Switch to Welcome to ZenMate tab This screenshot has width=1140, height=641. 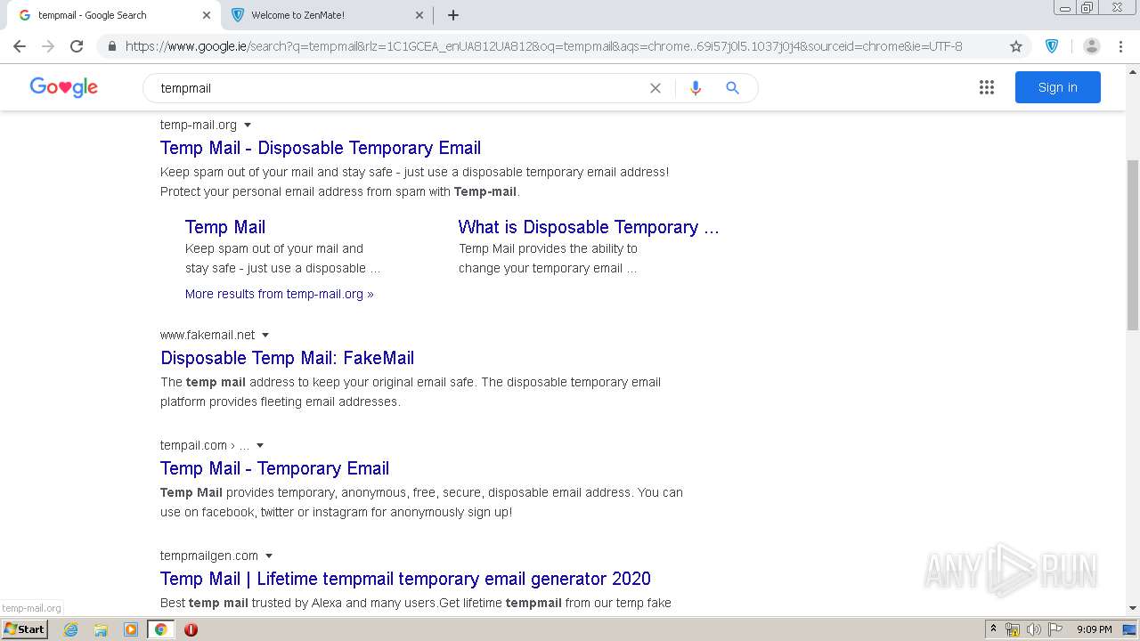(325, 15)
